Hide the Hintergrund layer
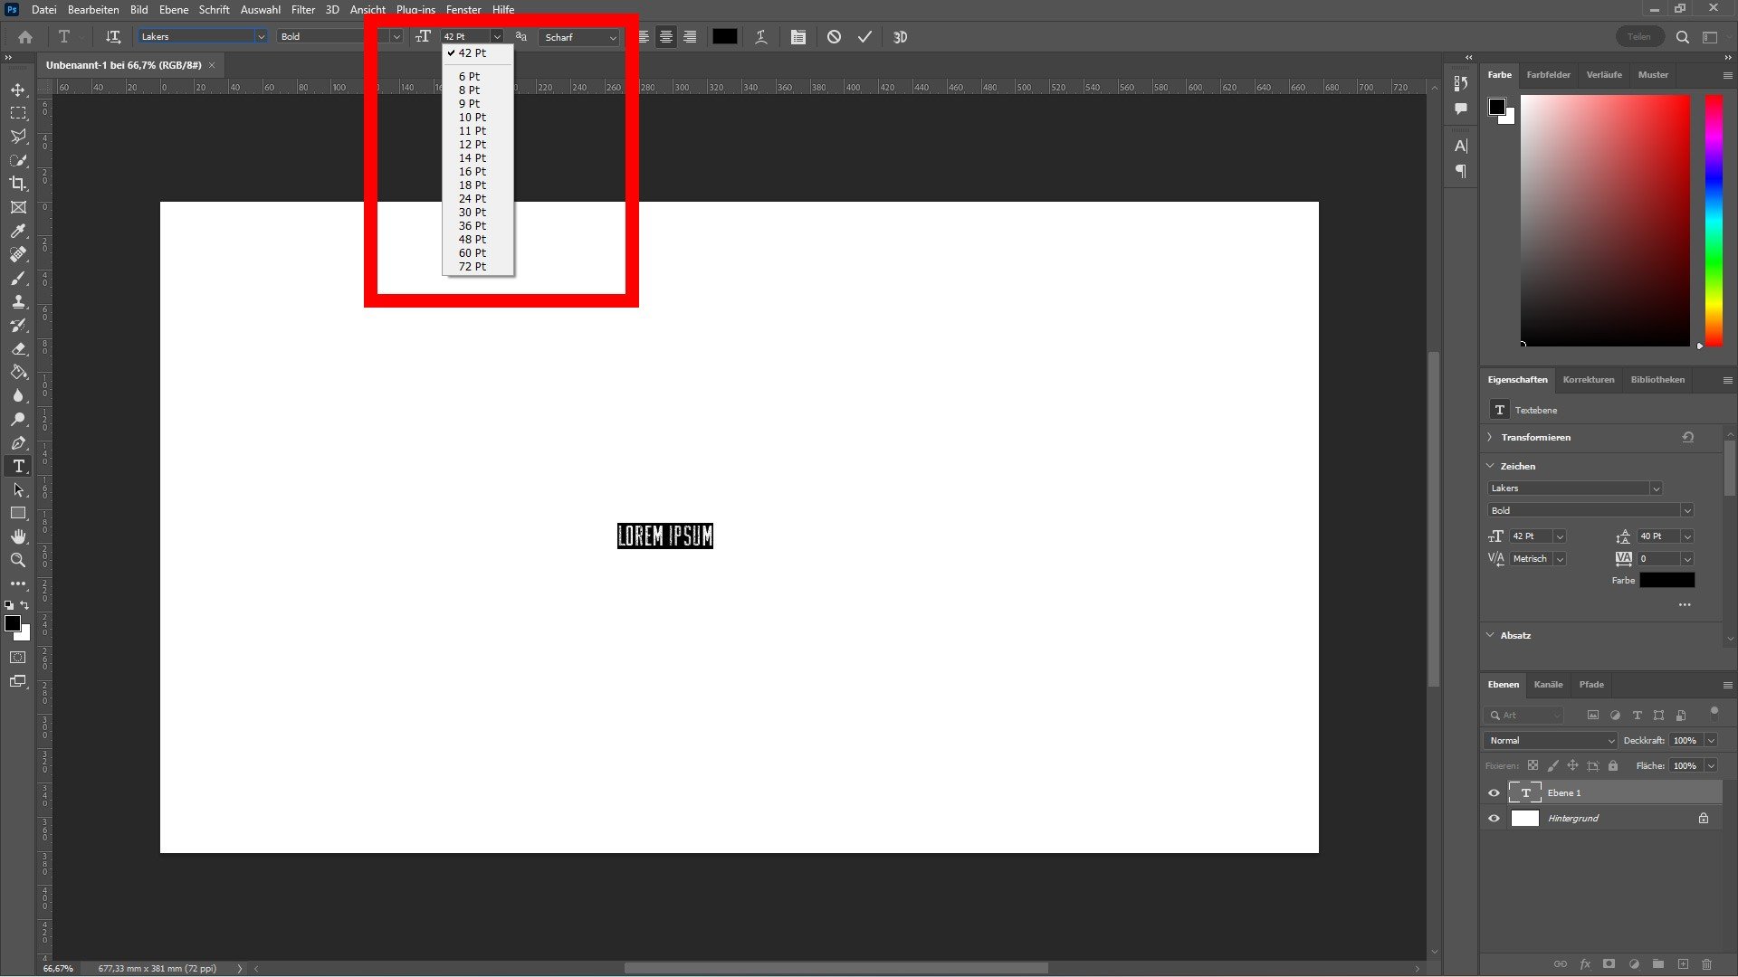Screen dimensions: 1738x977 point(1494,819)
